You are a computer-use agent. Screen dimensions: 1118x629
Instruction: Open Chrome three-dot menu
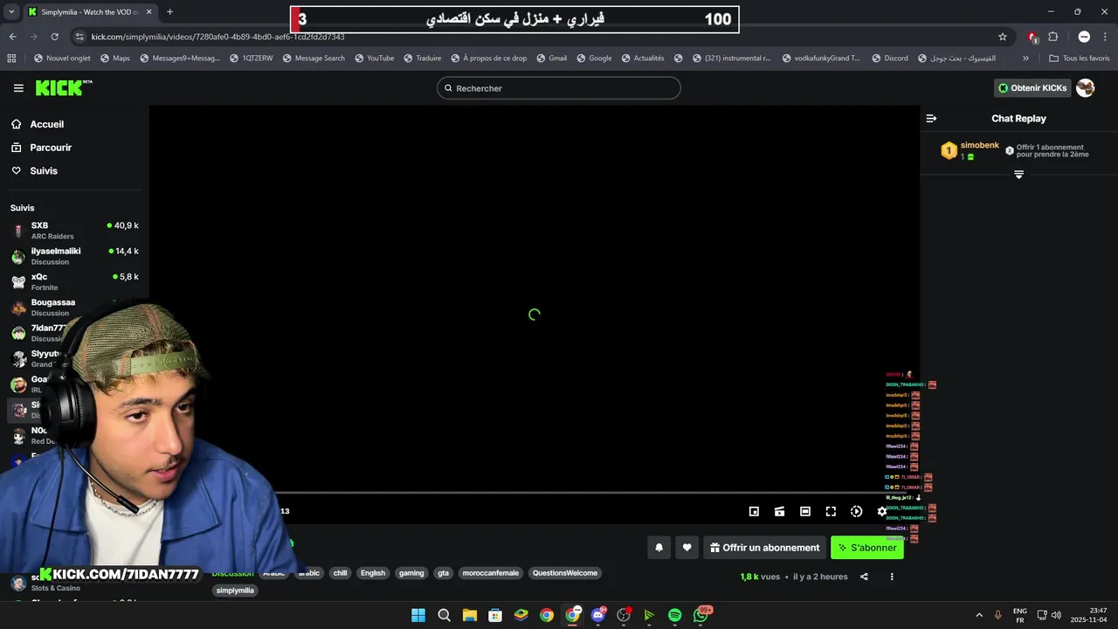coord(1105,37)
